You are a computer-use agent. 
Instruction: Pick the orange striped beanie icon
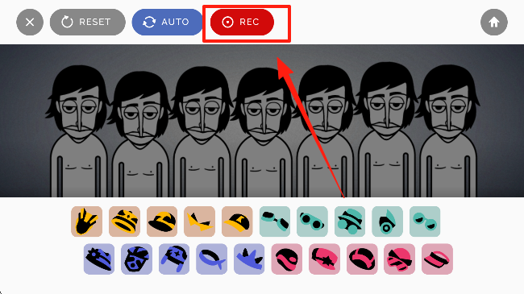click(124, 222)
